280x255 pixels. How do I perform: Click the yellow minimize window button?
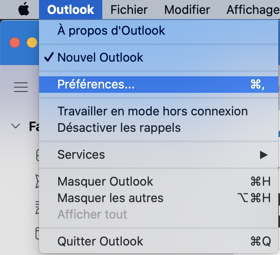click(x=32, y=43)
